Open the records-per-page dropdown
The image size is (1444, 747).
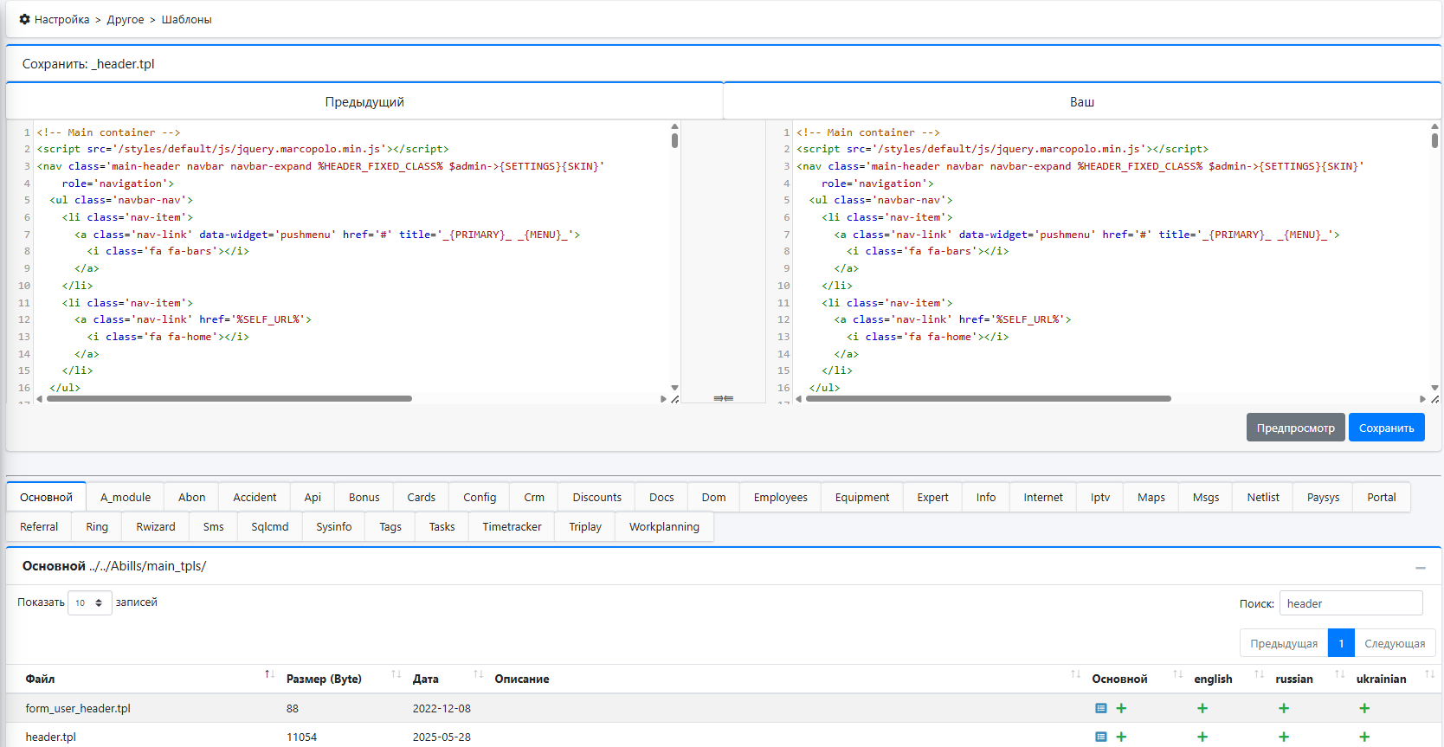(x=90, y=602)
